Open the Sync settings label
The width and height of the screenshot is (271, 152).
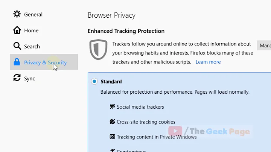(x=30, y=78)
